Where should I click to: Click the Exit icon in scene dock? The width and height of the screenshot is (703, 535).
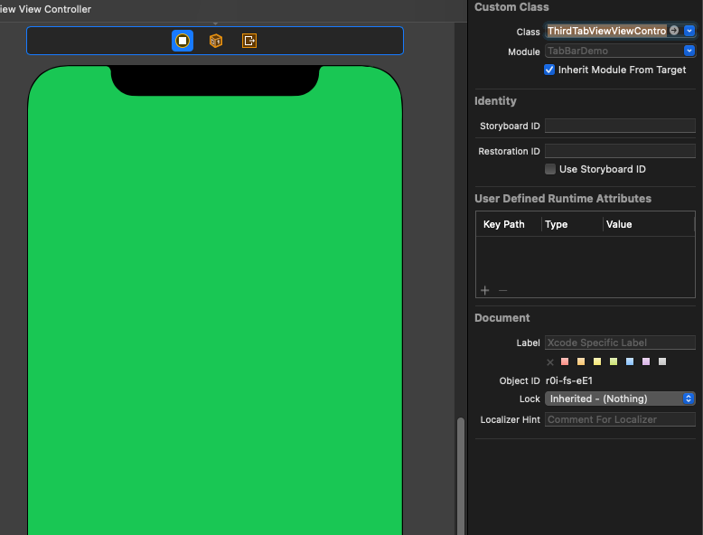(x=249, y=41)
